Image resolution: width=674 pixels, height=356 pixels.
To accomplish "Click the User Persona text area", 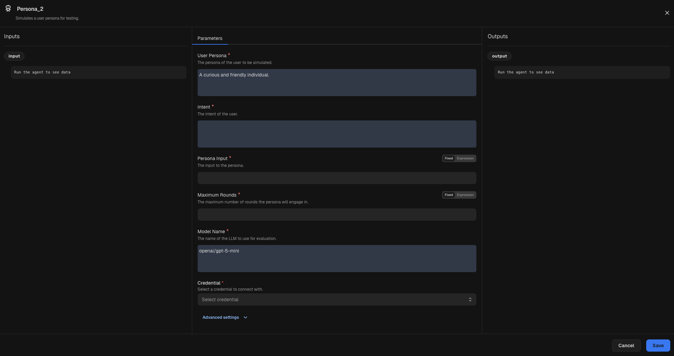I will click(337, 82).
